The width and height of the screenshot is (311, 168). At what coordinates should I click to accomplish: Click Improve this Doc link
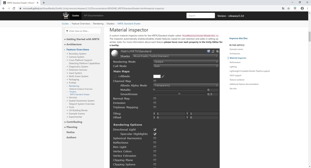coord(238,38)
